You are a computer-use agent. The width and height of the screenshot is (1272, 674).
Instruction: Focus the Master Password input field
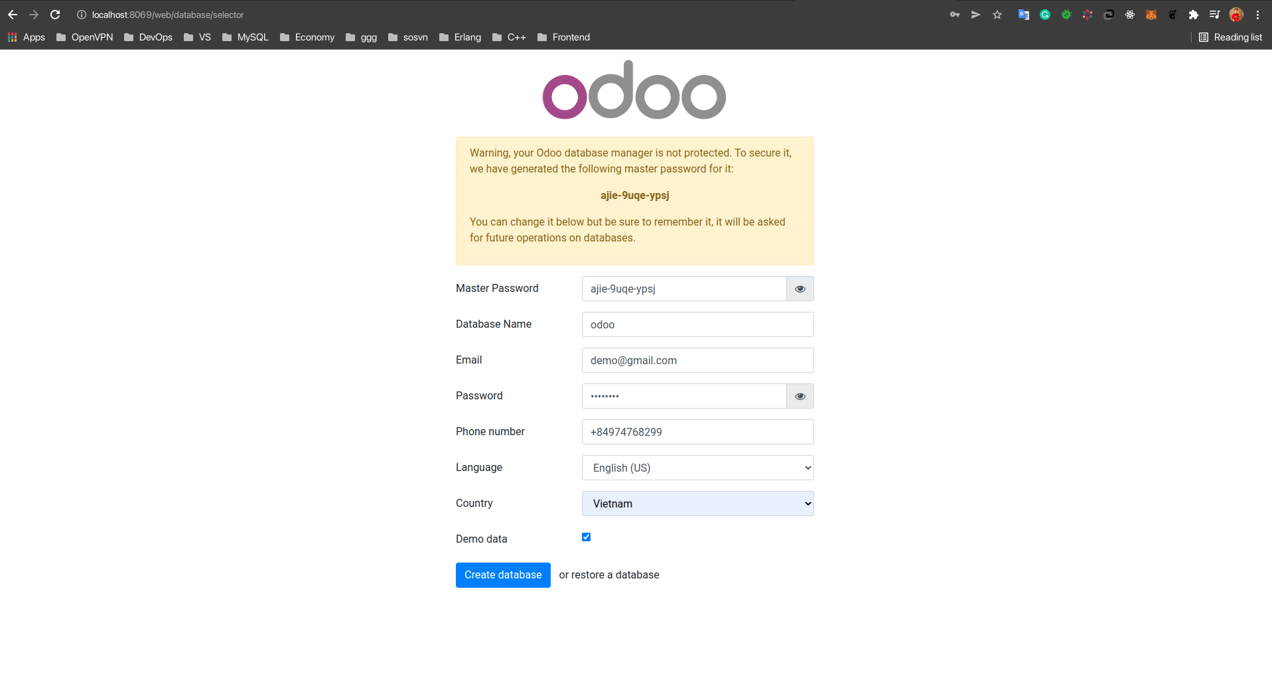[x=684, y=289]
